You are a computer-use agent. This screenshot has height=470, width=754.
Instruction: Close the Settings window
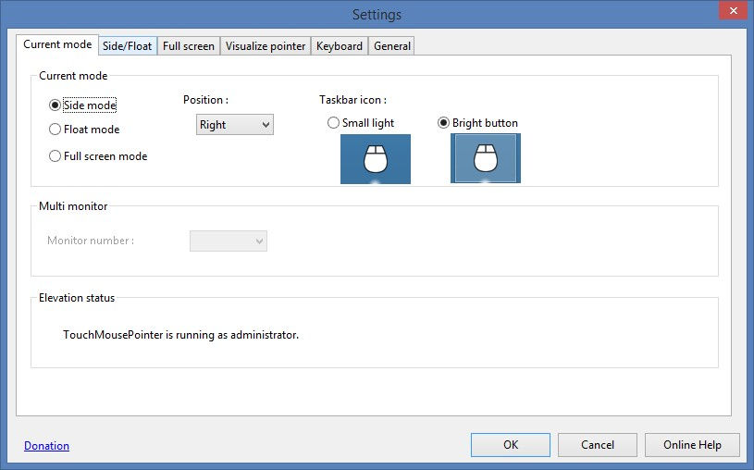(x=734, y=10)
